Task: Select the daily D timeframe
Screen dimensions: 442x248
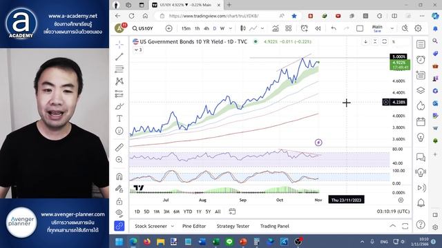Action: click(215, 28)
